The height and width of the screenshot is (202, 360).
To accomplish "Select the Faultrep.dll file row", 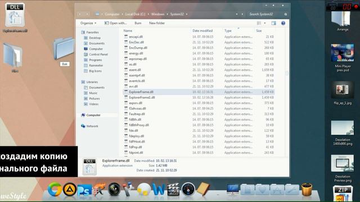I will pyautogui.click(x=199, y=114).
